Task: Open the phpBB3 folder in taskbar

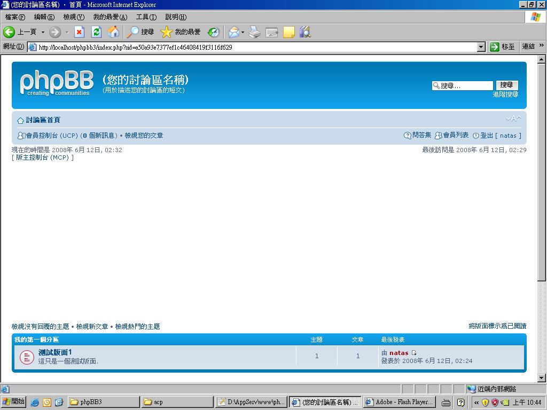Action: coord(103,402)
